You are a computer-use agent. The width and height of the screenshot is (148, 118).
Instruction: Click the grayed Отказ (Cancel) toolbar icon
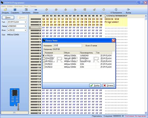coord(104,10)
